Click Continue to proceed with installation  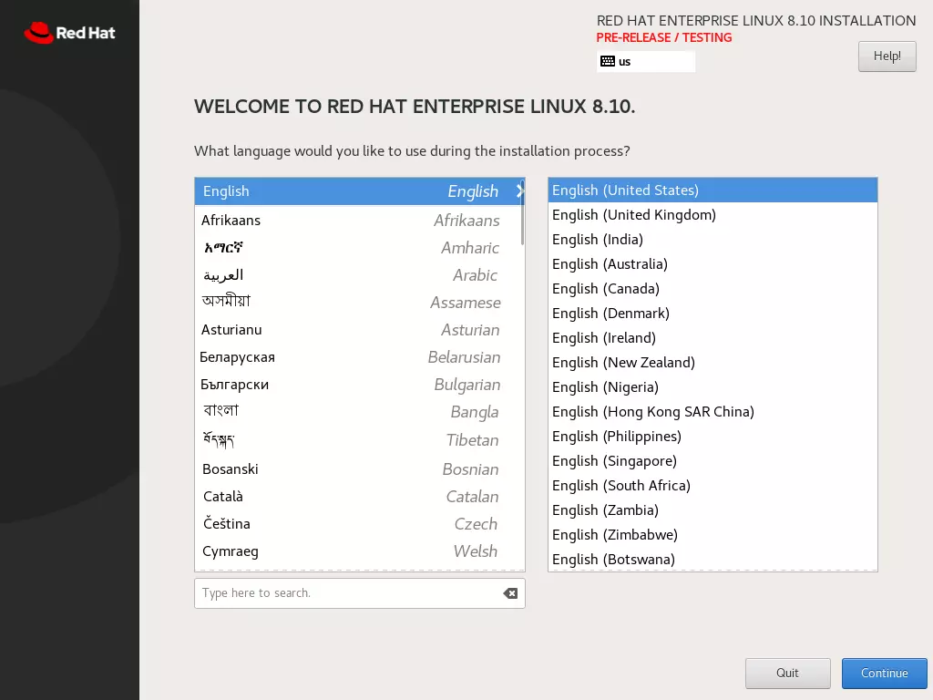pyautogui.click(x=883, y=673)
